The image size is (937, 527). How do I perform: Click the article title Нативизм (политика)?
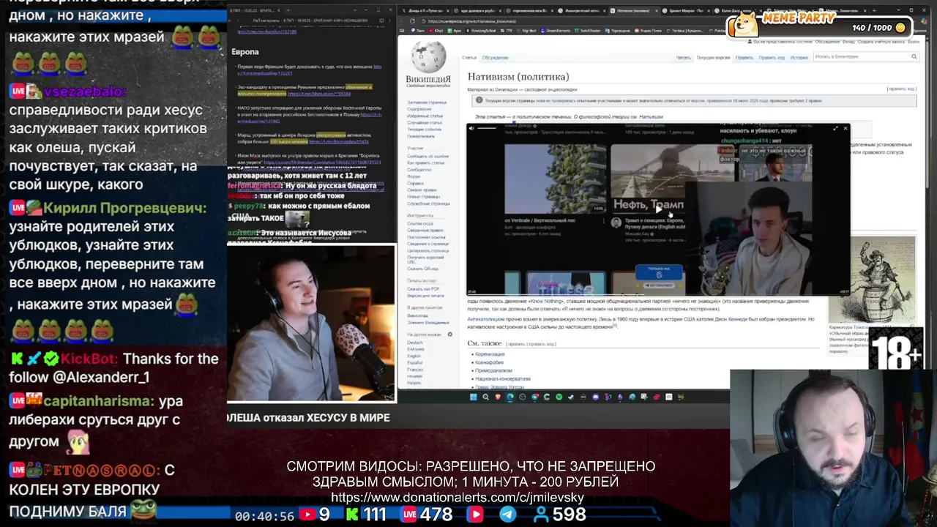518,77
